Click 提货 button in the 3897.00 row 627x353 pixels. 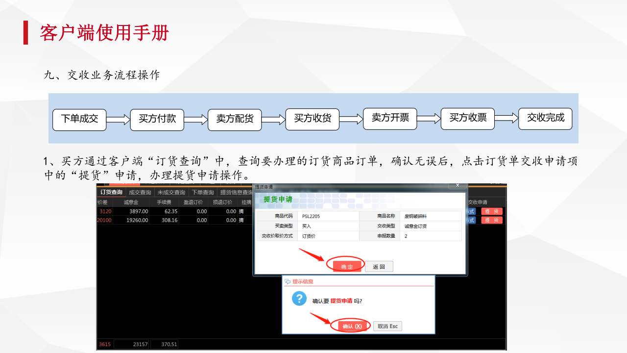click(492, 211)
